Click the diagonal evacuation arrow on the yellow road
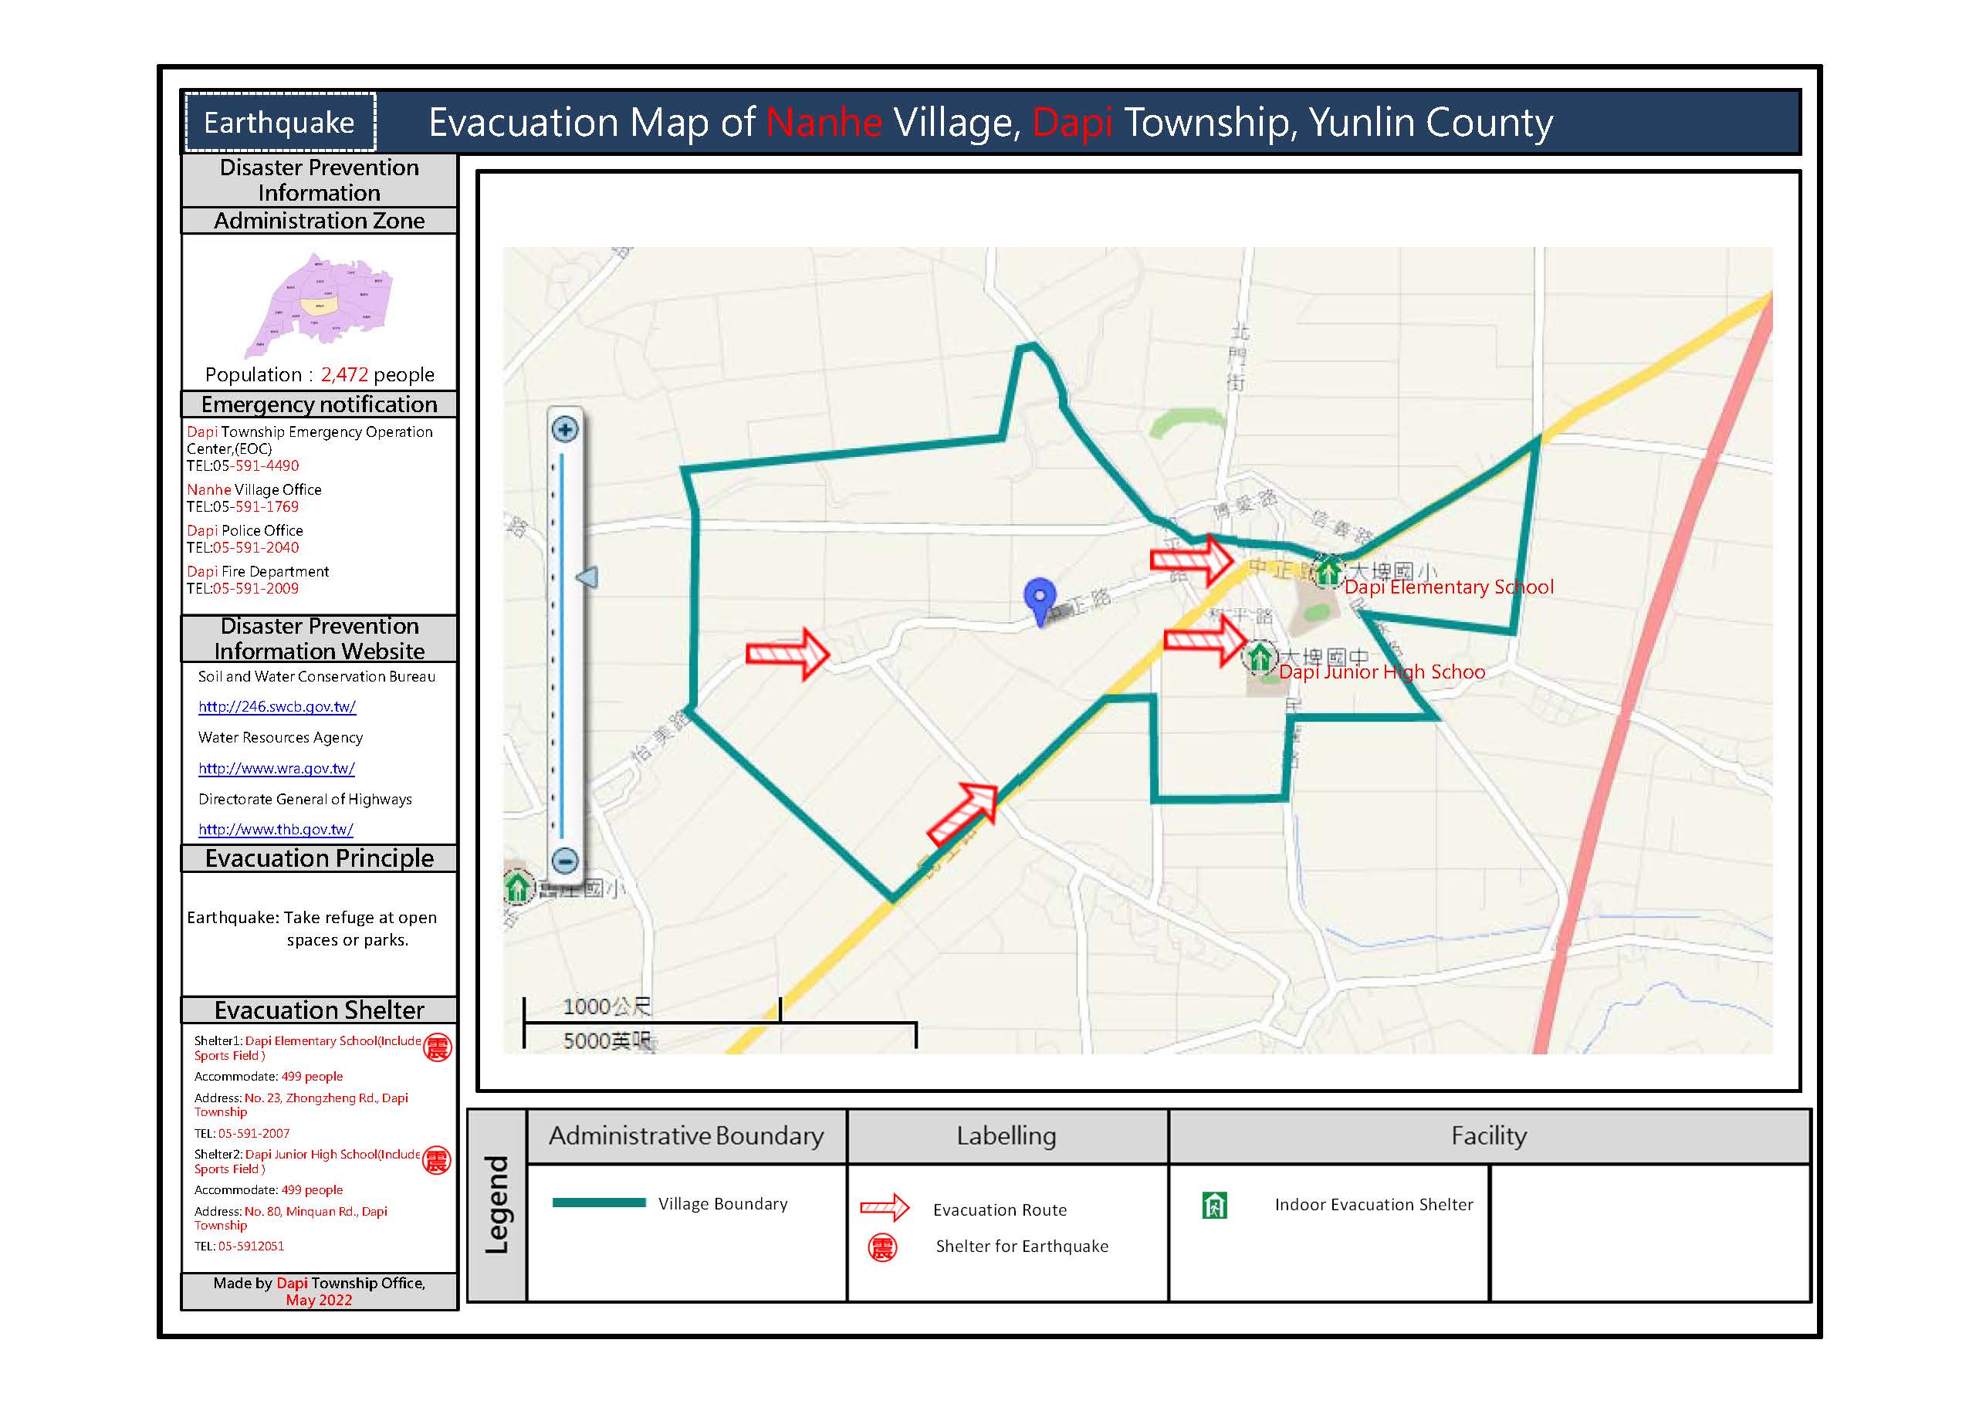The width and height of the screenshot is (1986, 1404). [x=963, y=814]
